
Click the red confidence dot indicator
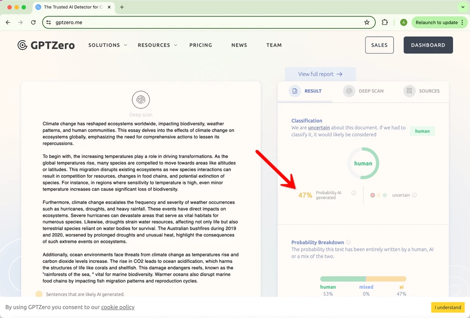pyautogui.click(x=373, y=195)
